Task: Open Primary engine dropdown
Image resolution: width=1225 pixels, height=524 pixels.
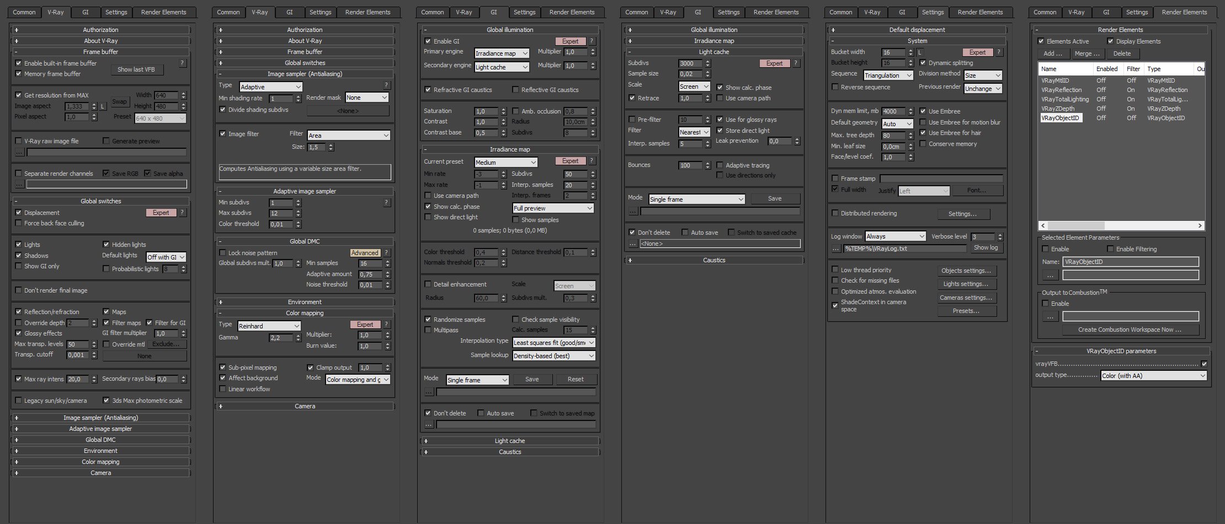Action: pos(502,53)
